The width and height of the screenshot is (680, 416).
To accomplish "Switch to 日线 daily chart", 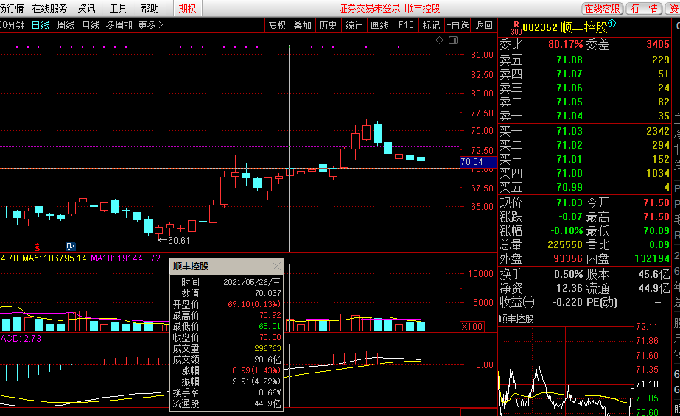I will click(x=41, y=26).
